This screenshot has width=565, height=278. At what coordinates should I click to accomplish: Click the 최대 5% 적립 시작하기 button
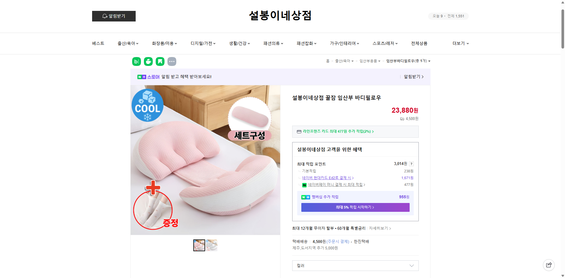[x=355, y=207]
